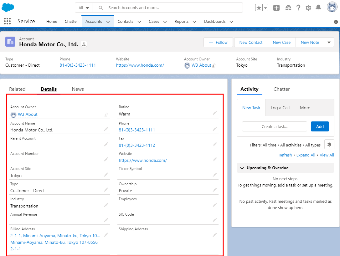
Task: Click the info icon at navigation bar end
Action: click(336, 22)
